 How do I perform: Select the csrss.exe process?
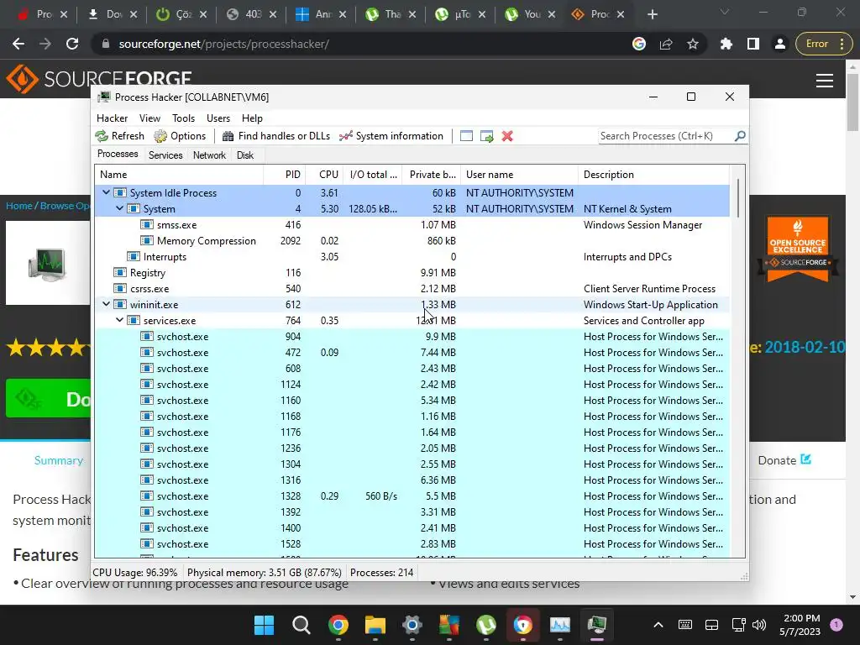[x=412, y=289]
